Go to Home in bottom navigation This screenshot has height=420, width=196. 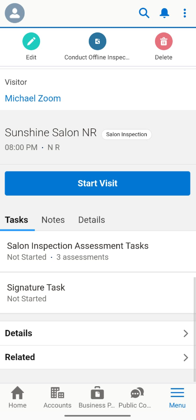click(17, 397)
